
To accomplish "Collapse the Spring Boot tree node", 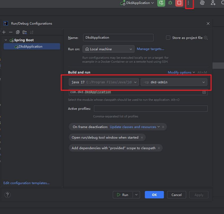I will (6, 40).
